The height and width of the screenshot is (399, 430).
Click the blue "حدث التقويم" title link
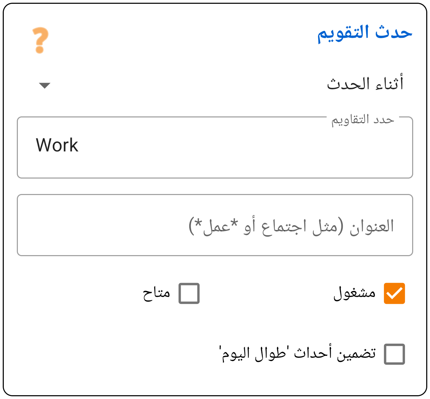[x=365, y=33]
